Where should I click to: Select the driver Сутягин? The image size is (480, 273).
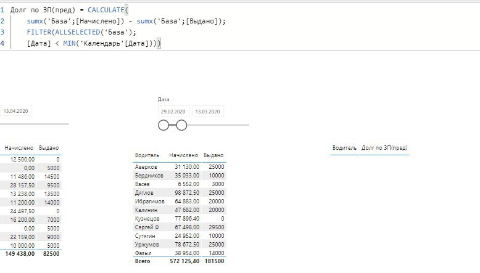coord(145,235)
